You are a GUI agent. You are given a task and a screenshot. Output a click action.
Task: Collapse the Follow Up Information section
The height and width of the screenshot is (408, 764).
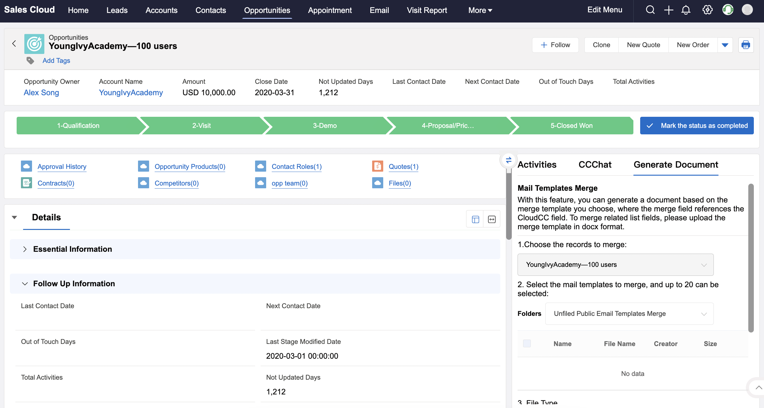click(x=25, y=284)
